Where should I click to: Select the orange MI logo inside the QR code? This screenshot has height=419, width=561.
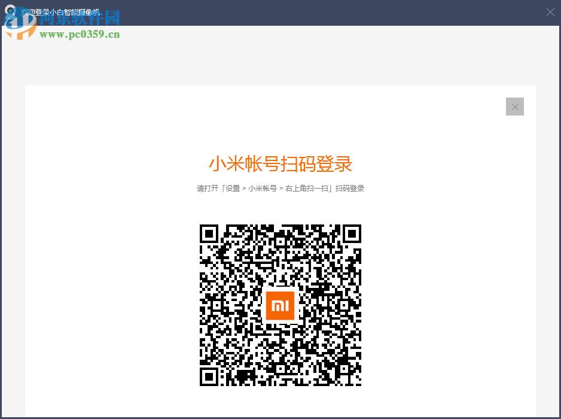point(280,305)
